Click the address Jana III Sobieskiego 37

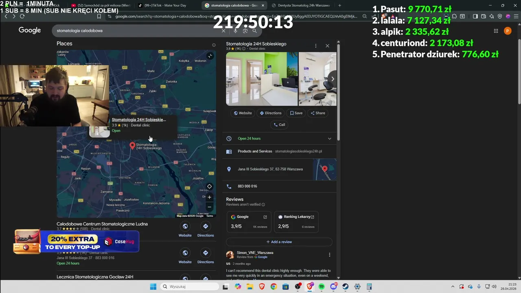pyautogui.click(x=270, y=169)
